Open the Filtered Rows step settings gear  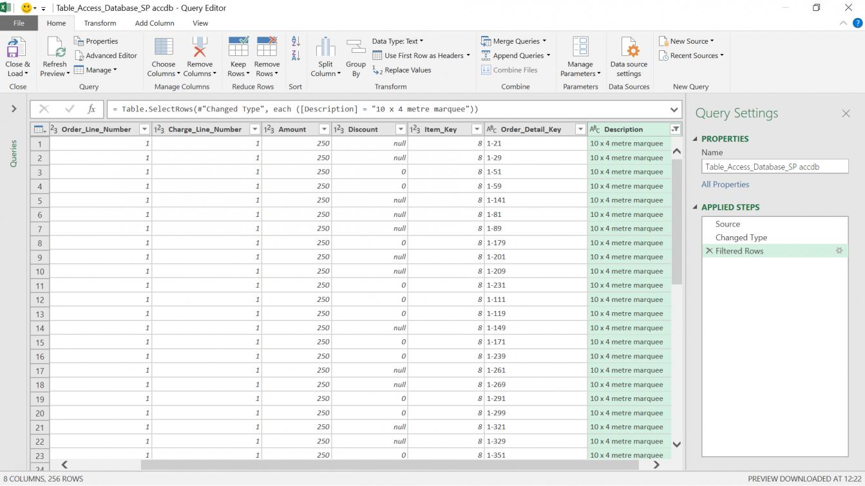coord(839,251)
